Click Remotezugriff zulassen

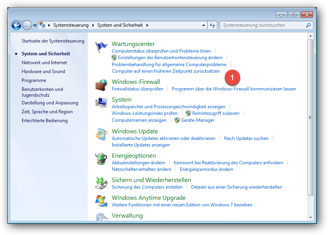(x=216, y=113)
